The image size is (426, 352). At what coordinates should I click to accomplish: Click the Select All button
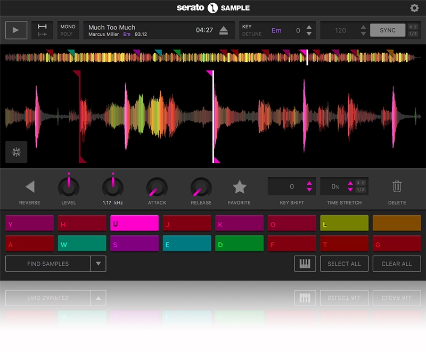pyautogui.click(x=344, y=264)
